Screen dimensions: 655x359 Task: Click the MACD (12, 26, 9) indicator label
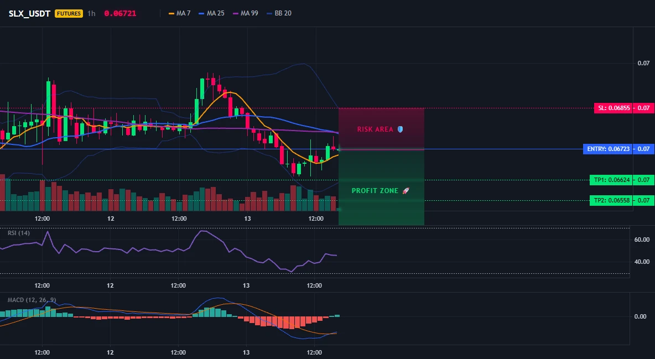coord(32,300)
